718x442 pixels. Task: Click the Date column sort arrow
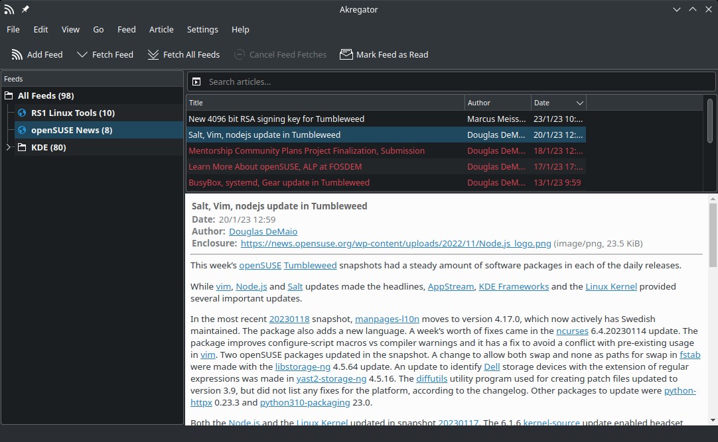pos(580,103)
